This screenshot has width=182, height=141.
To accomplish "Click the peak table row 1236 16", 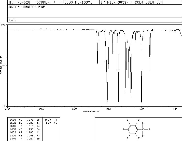I will (x=33, y=120).
